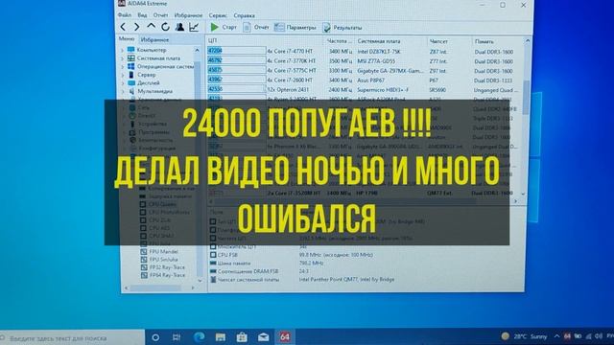Select FP64 Ray-Trace benchmark item
Viewport: 614px width, 345px height.
(162, 275)
